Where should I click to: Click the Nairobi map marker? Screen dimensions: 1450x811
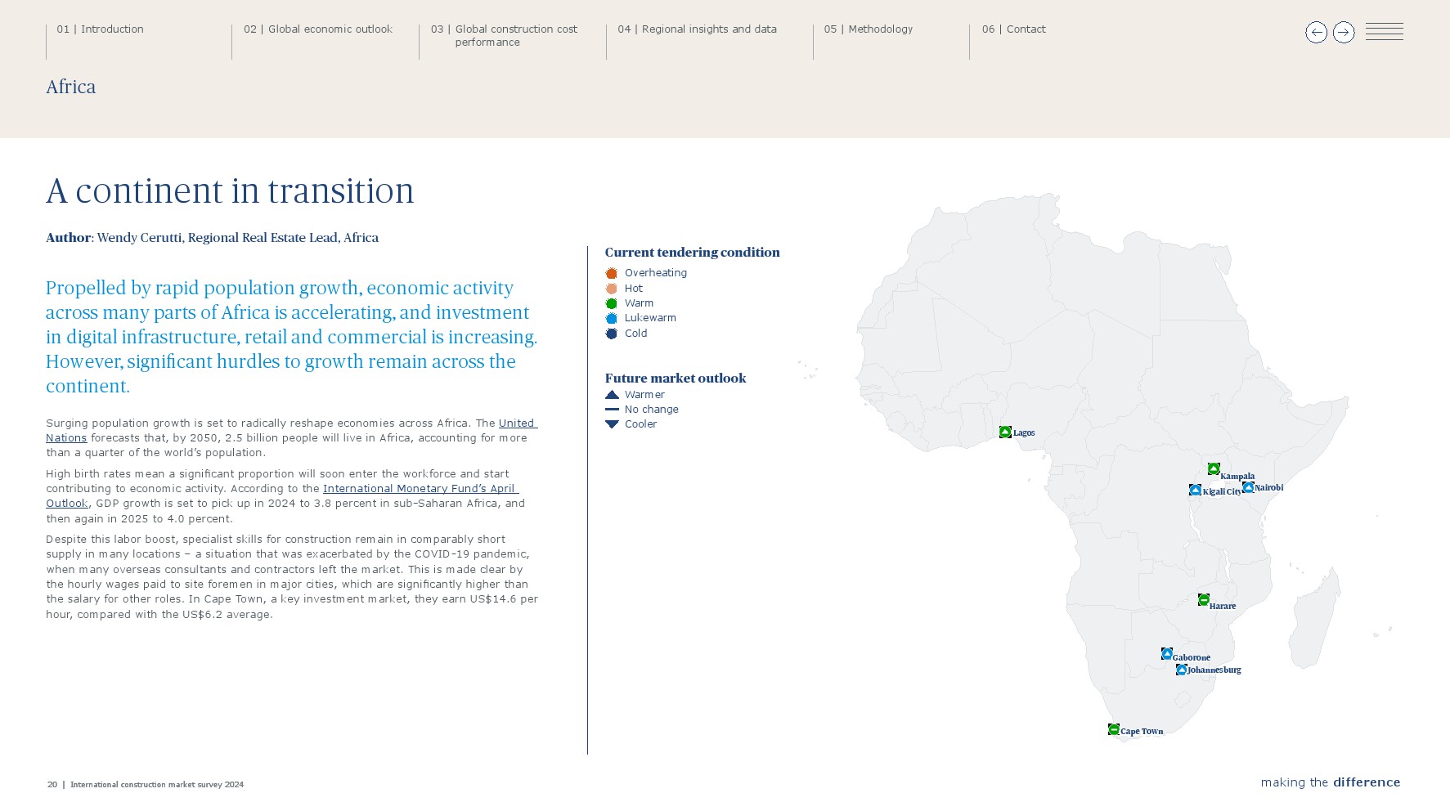pos(1248,487)
